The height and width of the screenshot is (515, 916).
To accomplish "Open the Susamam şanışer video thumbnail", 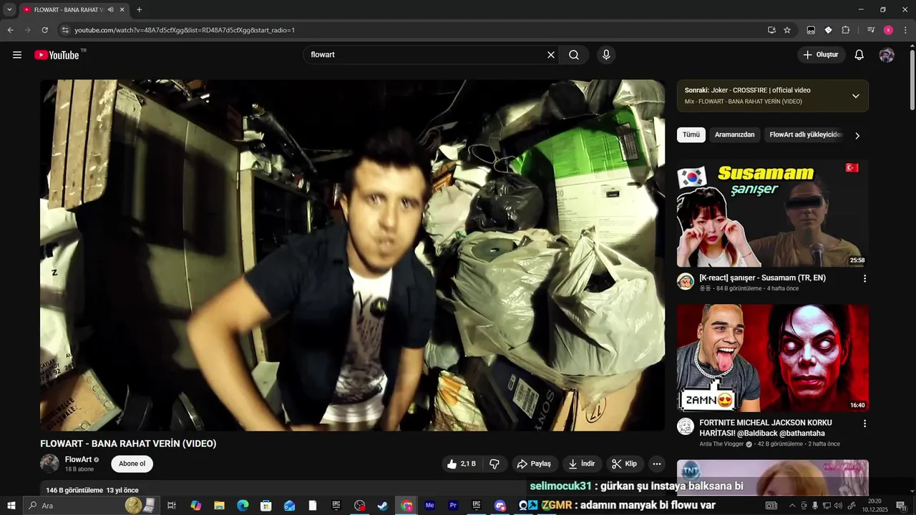I will click(773, 213).
